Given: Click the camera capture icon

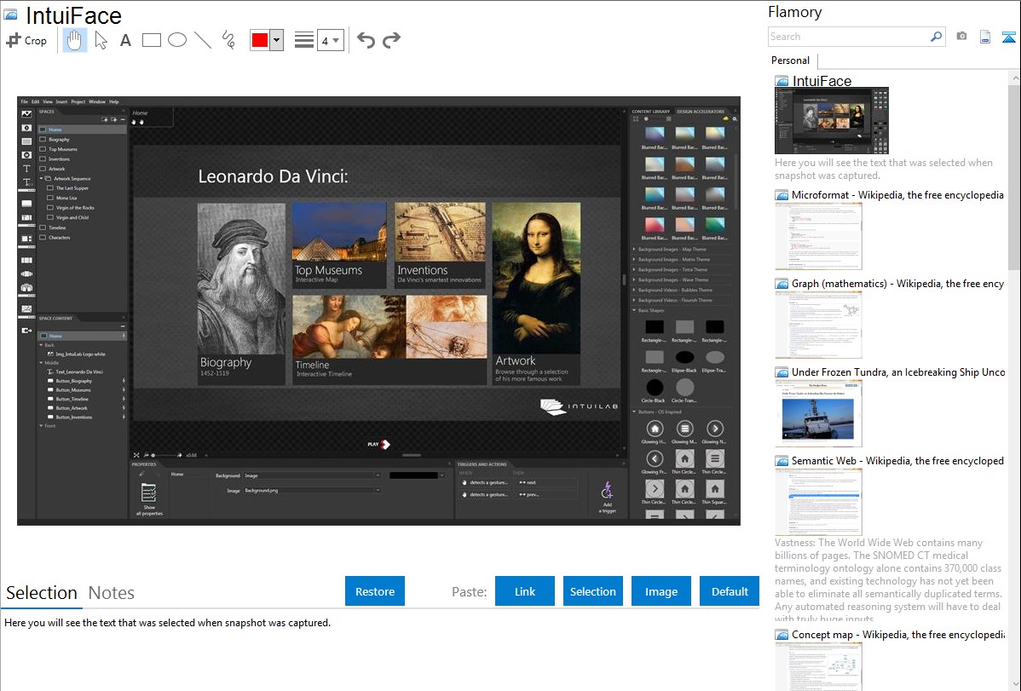Looking at the screenshot, I should coord(961,37).
